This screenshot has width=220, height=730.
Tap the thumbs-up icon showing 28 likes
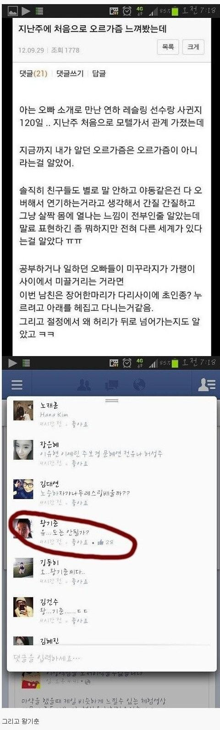click(x=100, y=542)
